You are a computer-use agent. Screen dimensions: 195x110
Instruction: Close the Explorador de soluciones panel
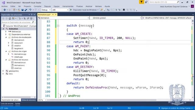(34, 15)
